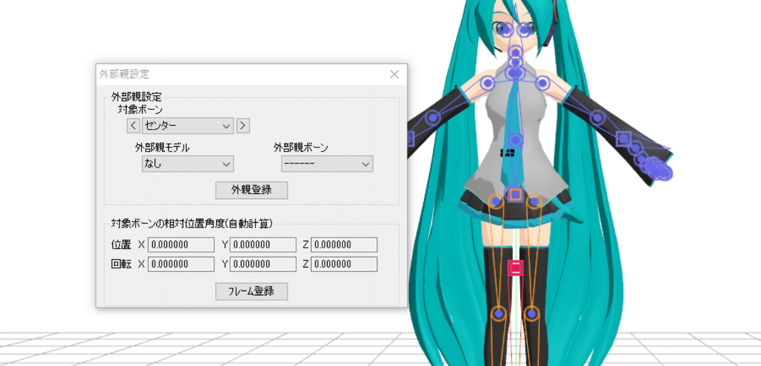Close the 外部親設定 dialog
Image resolution: width=761 pixels, height=366 pixels.
(x=394, y=74)
